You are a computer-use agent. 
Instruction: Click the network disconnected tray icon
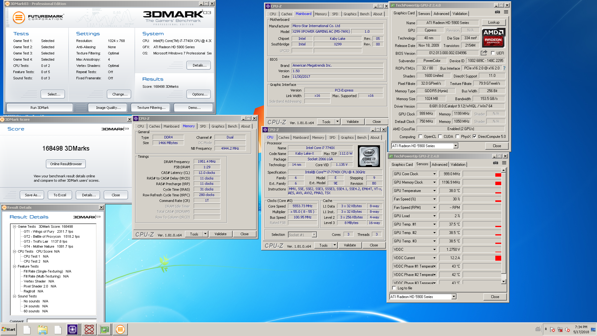pyautogui.click(x=560, y=329)
